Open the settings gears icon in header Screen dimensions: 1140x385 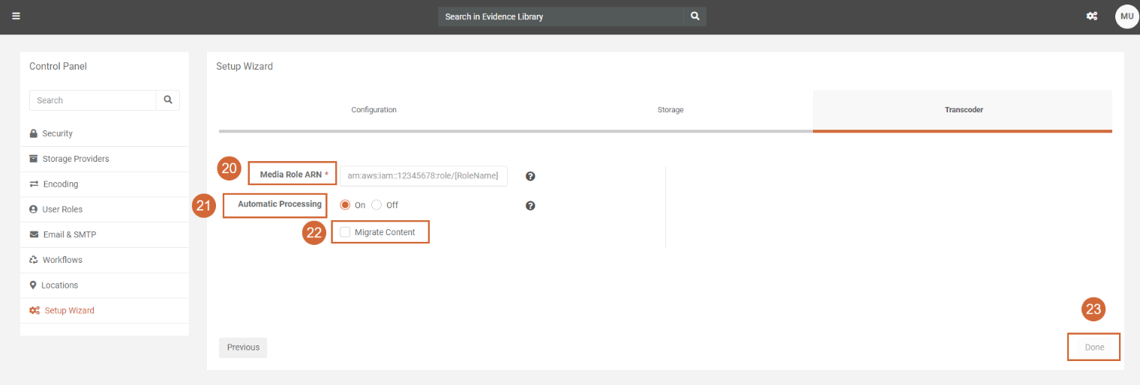coord(1092,16)
